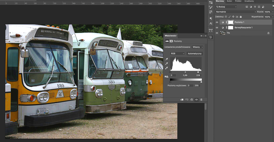Viewport: 274px width, 142px height.
Task: Open the Character panel icon
Action: (211, 24)
